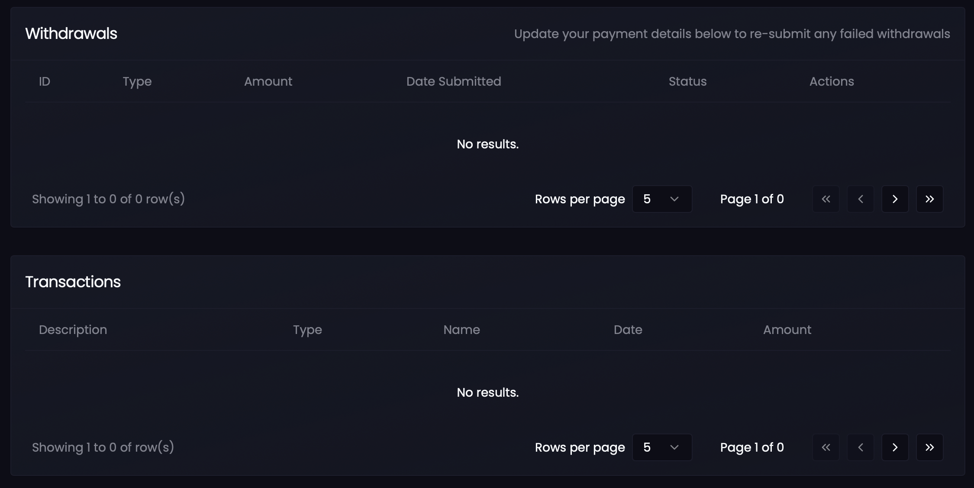Click the Transactions Description column header

coord(73,330)
